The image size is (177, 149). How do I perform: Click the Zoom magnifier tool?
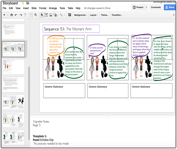pos(36,15)
